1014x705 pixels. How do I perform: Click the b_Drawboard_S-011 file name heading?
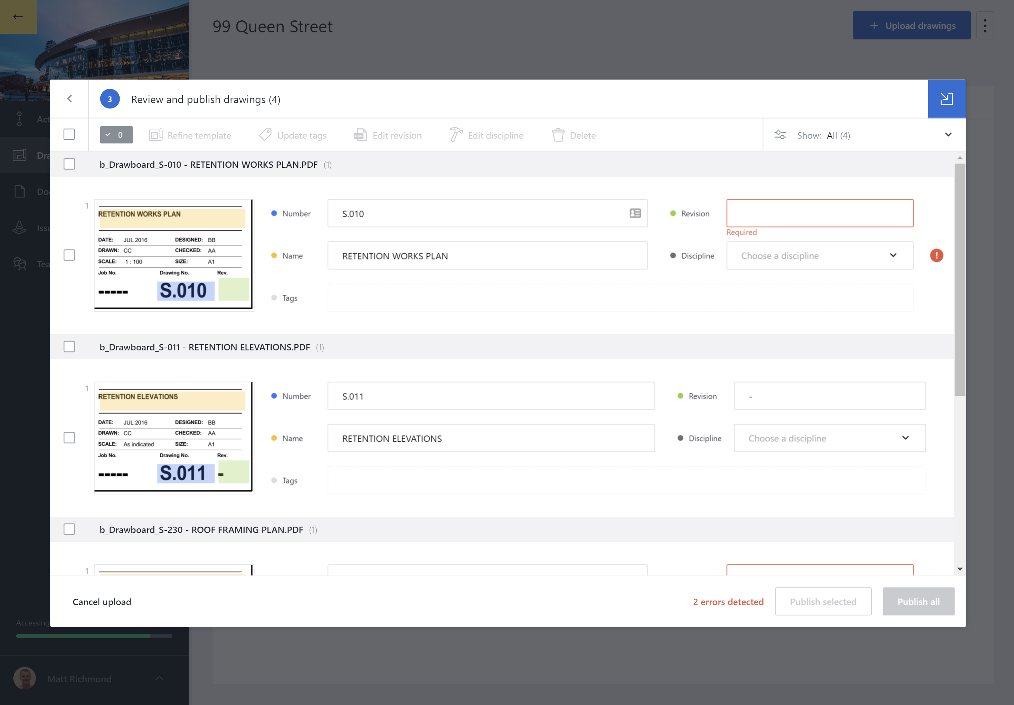[204, 348]
